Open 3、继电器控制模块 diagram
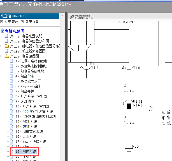 click(x=30, y=71)
